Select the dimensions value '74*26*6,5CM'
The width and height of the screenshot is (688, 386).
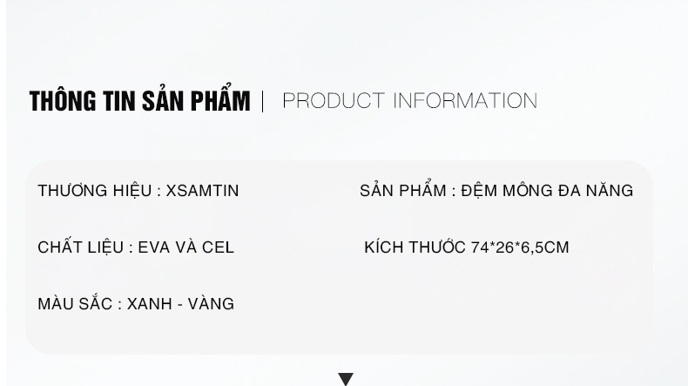520,247
